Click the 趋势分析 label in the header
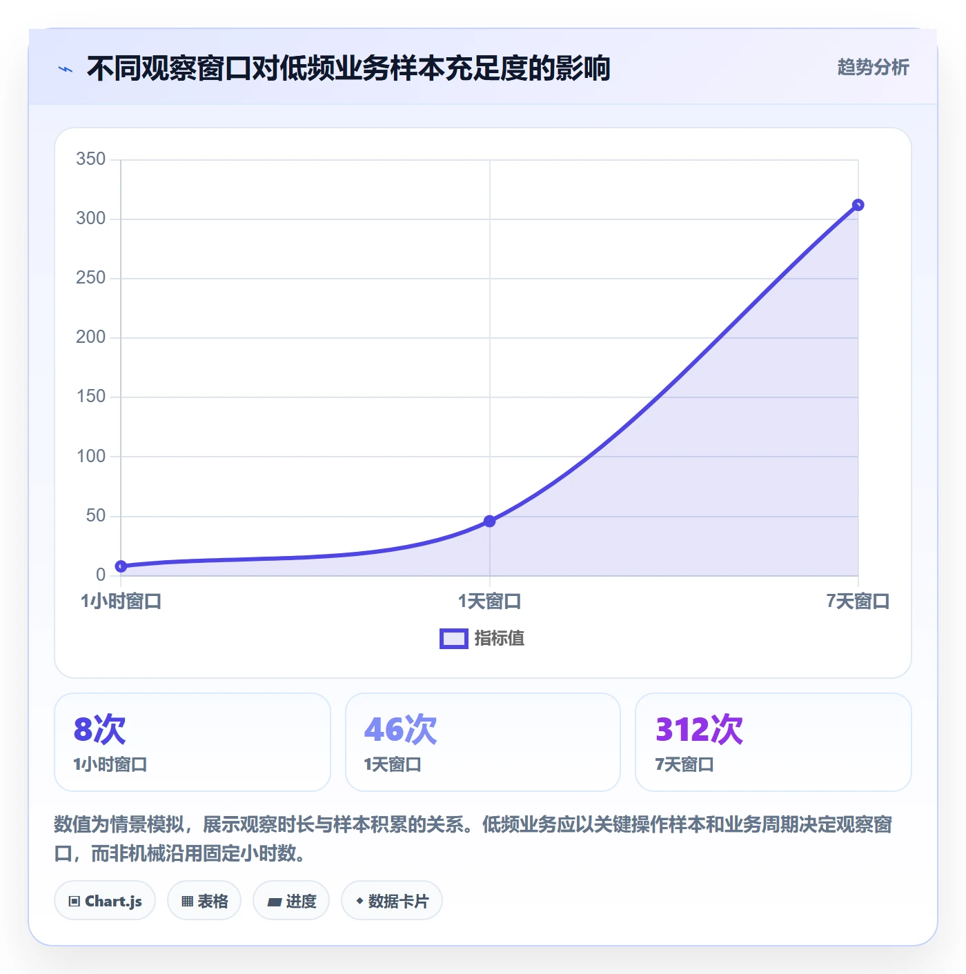The height and width of the screenshot is (974, 966). pyautogui.click(x=873, y=67)
